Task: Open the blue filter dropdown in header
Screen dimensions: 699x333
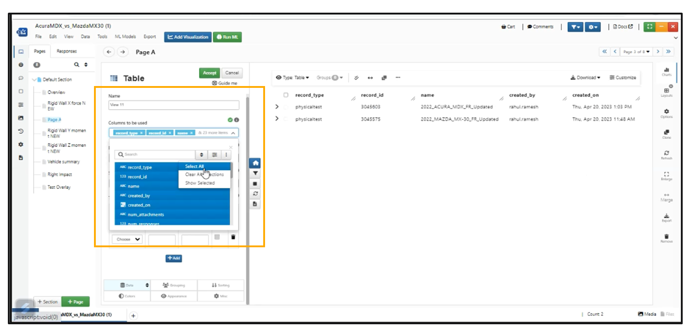Action: tap(575, 27)
